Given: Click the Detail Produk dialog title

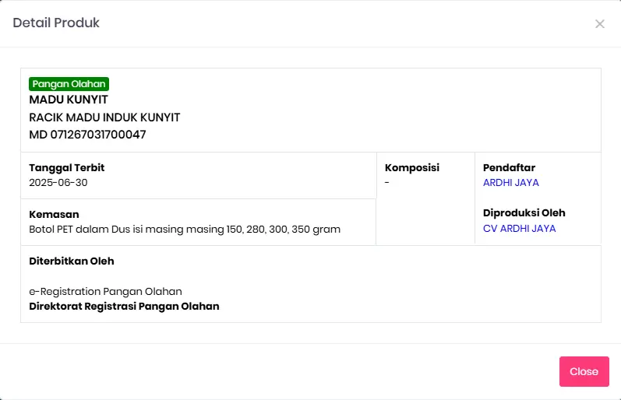Looking at the screenshot, I should (x=56, y=23).
